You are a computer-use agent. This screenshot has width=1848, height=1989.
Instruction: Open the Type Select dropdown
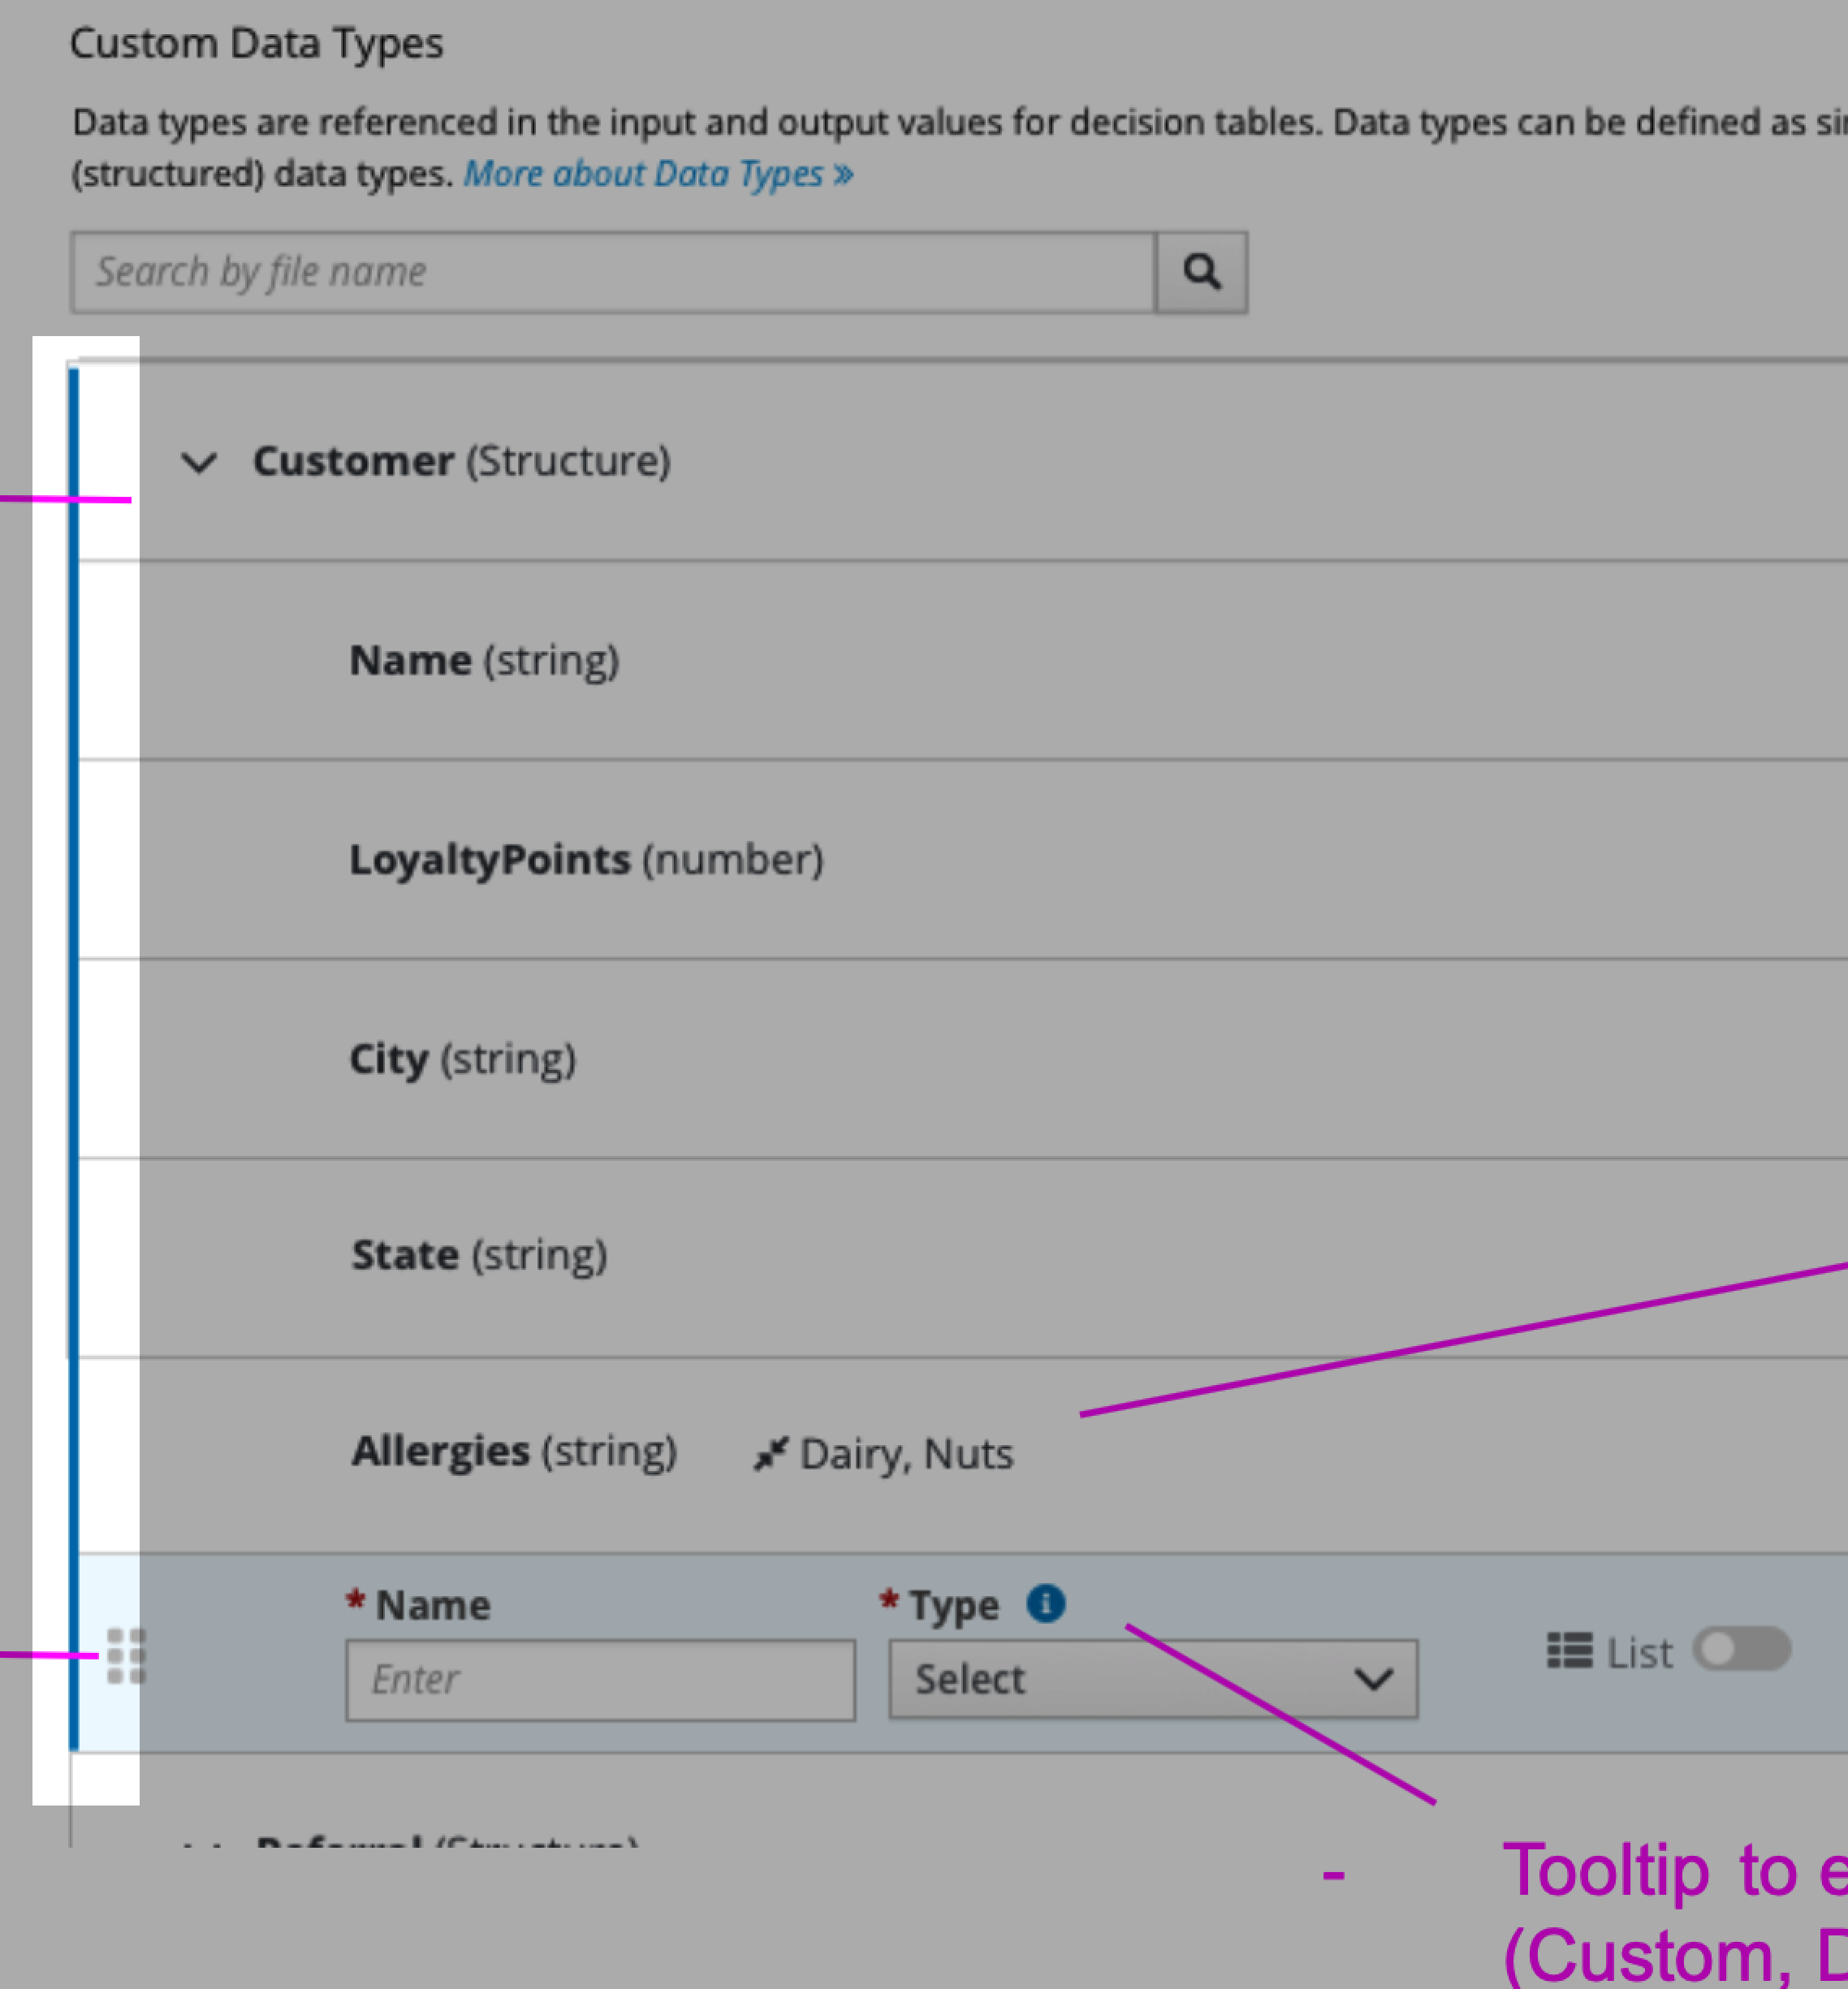(x=1152, y=1679)
